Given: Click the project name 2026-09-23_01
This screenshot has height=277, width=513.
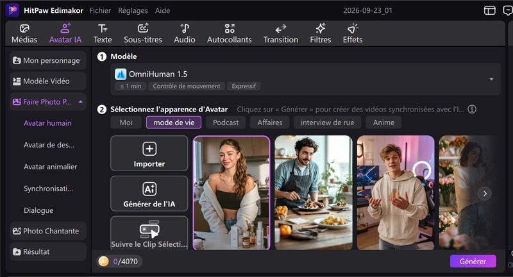Looking at the screenshot, I should [367, 10].
